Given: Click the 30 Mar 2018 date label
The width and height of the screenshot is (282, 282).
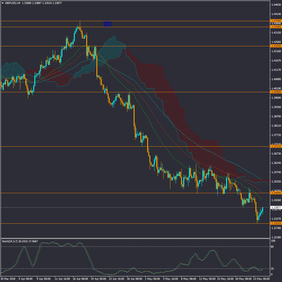Looking at the screenshot, I should coord(8,279).
